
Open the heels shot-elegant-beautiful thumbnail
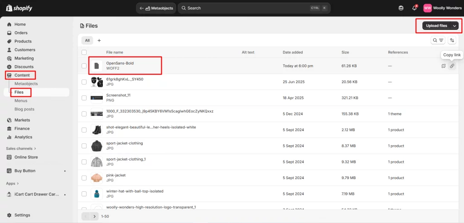tap(97, 130)
